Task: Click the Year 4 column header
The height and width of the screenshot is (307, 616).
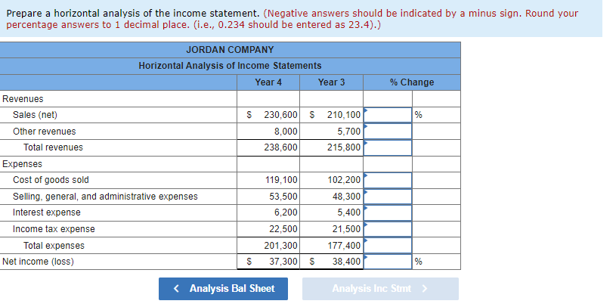Action: click(268, 82)
